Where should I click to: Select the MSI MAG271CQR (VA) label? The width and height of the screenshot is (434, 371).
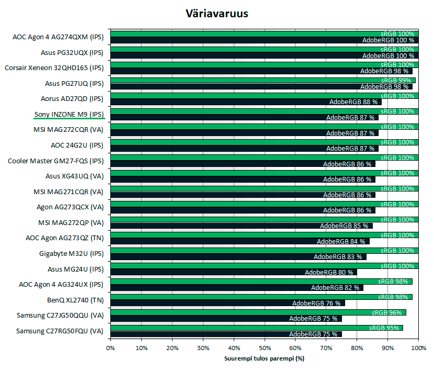tap(68, 192)
